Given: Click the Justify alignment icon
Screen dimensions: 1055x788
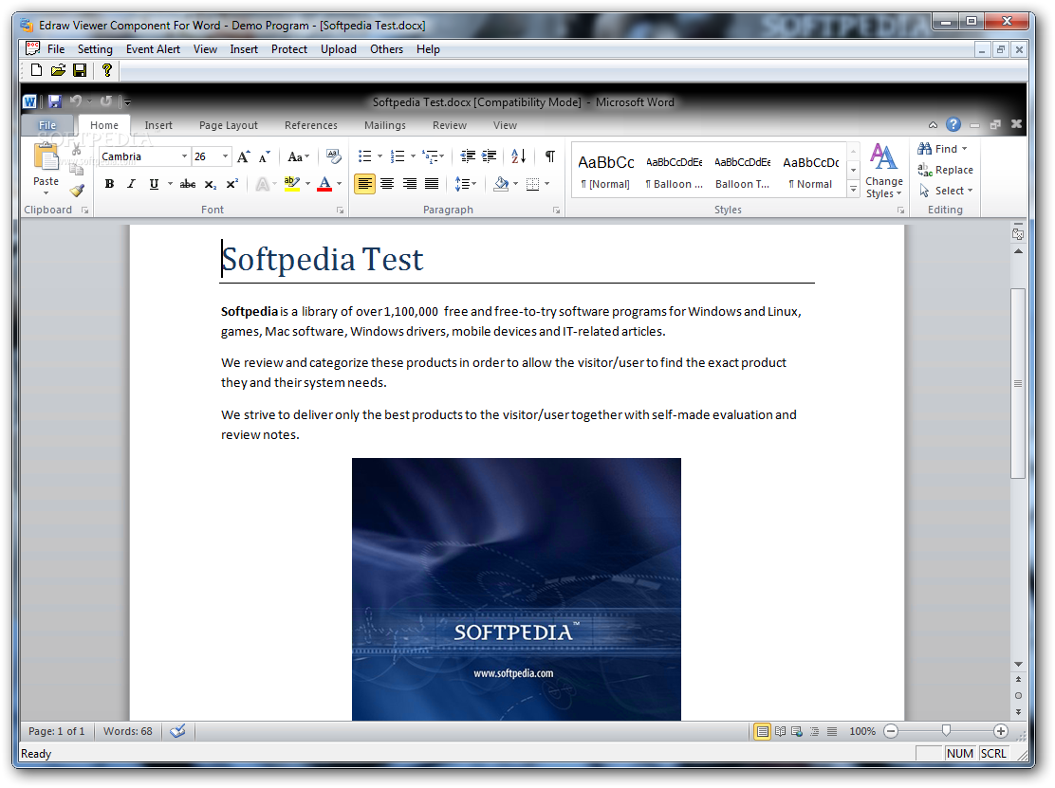Looking at the screenshot, I should pyautogui.click(x=432, y=184).
